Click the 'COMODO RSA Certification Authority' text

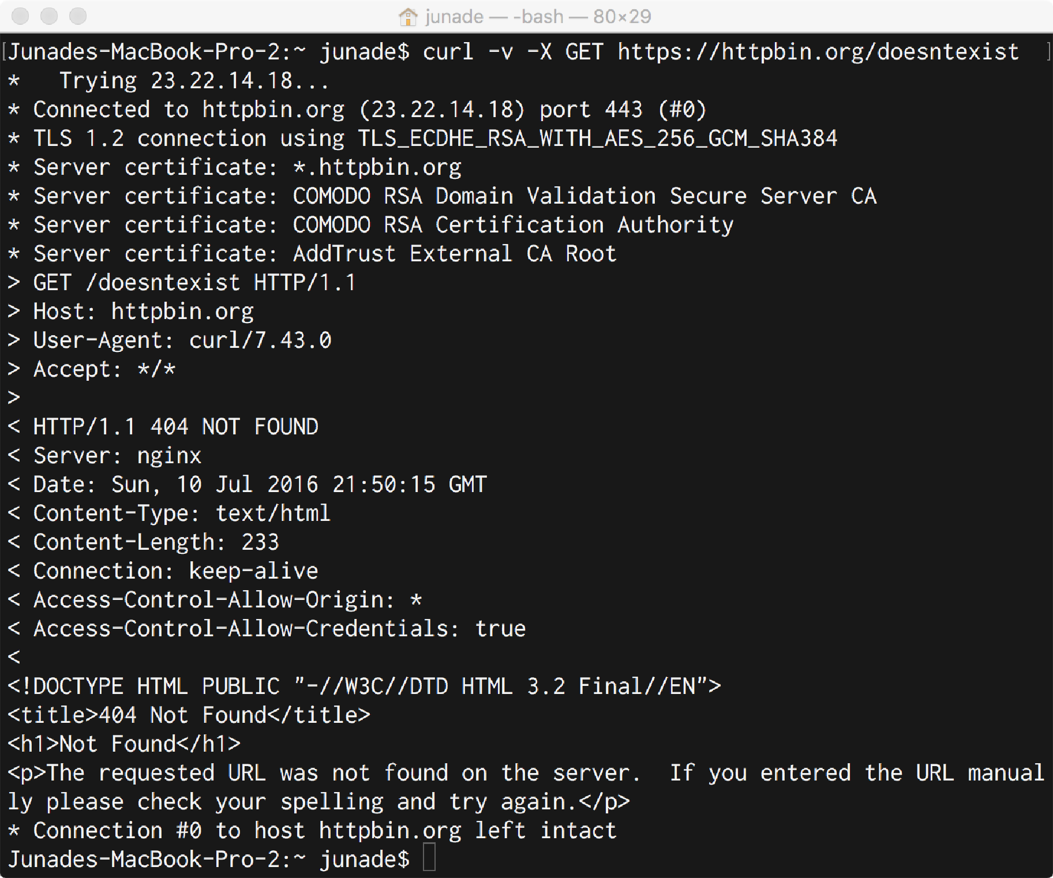click(x=513, y=226)
